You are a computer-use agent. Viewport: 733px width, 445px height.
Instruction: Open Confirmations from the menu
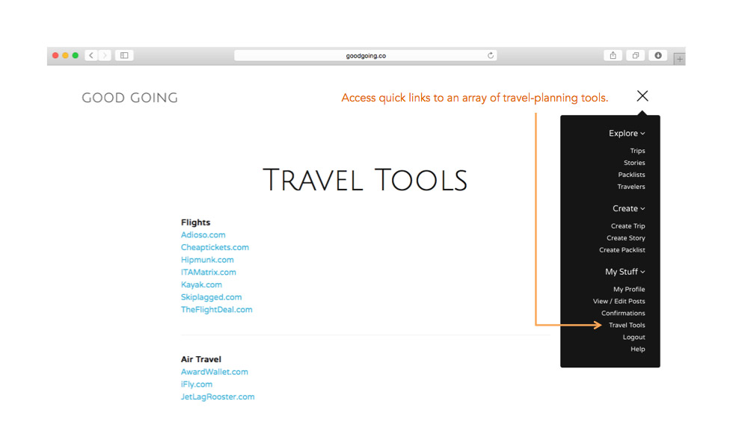[623, 313]
